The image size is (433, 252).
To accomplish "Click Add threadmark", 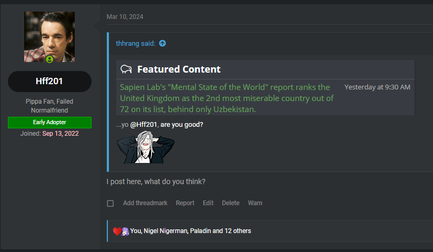I will click(145, 203).
